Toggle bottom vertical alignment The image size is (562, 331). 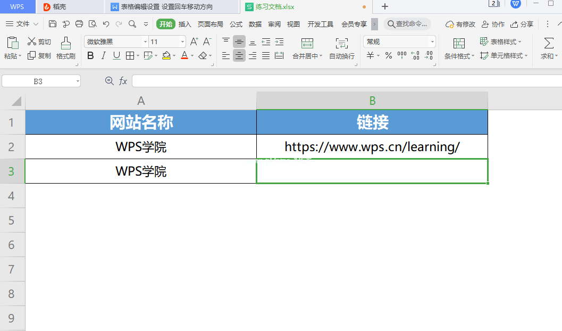point(253,42)
